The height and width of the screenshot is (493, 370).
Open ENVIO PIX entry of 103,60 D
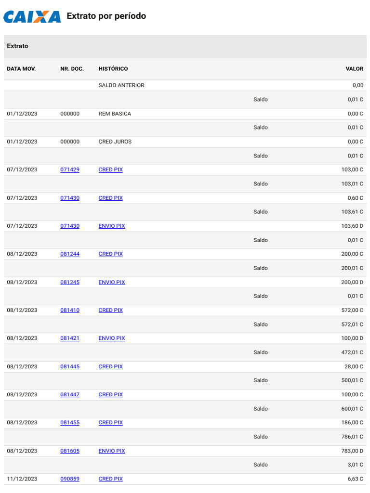point(112,226)
